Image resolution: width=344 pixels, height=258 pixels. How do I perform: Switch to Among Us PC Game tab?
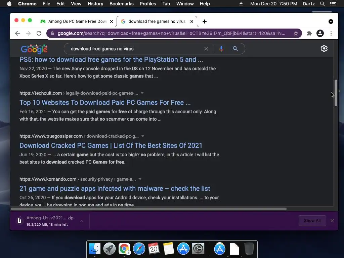point(77,21)
